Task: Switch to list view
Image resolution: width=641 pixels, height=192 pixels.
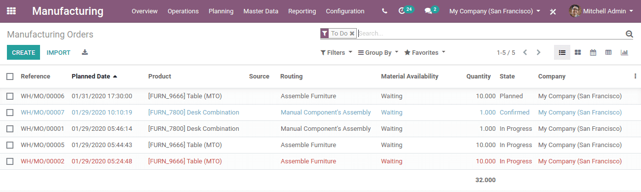Action: (x=562, y=52)
